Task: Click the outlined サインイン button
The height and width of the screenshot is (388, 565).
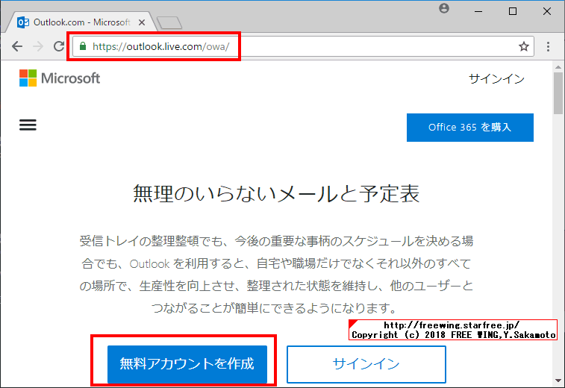Action: coord(366,364)
